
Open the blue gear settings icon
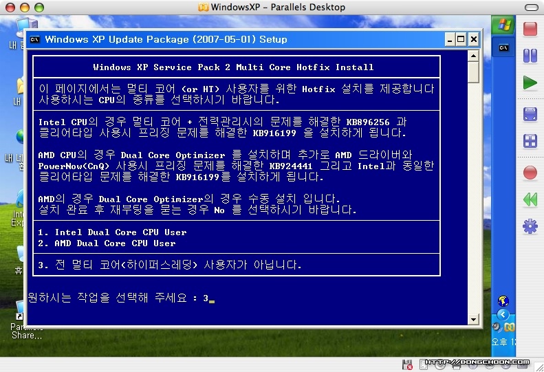530,227
